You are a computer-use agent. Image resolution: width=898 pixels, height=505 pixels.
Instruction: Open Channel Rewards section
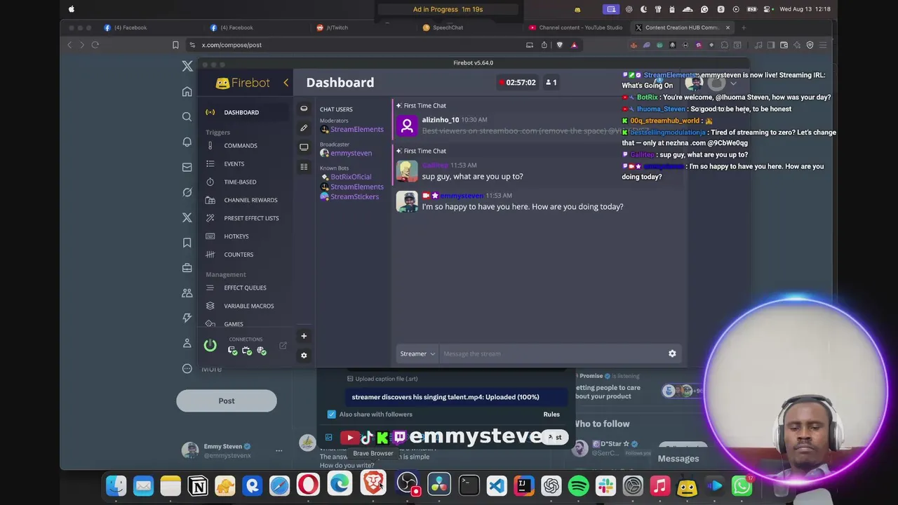click(250, 200)
